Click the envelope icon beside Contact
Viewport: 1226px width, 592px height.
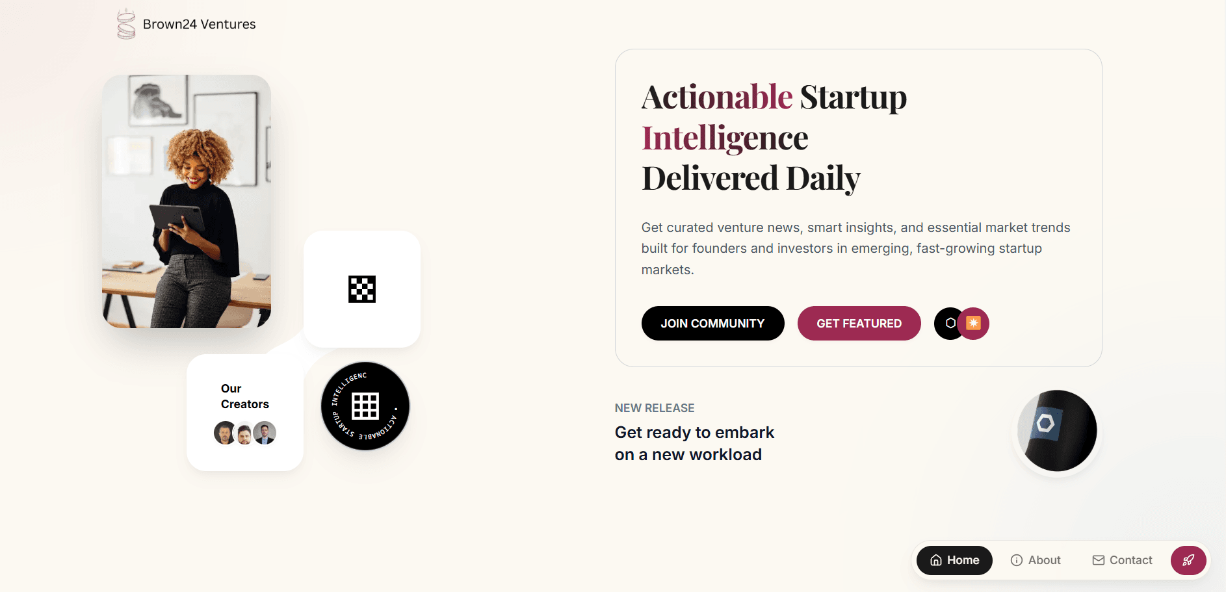pos(1099,560)
